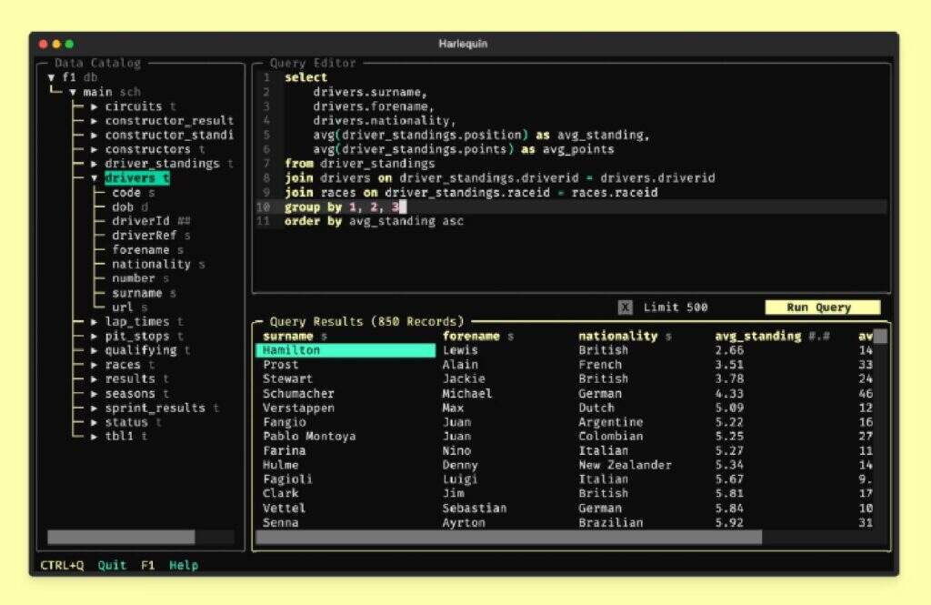The height and width of the screenshot is (605, 931).
Task: Click Quit in the footer bar
Action: [x=112, y=565]
